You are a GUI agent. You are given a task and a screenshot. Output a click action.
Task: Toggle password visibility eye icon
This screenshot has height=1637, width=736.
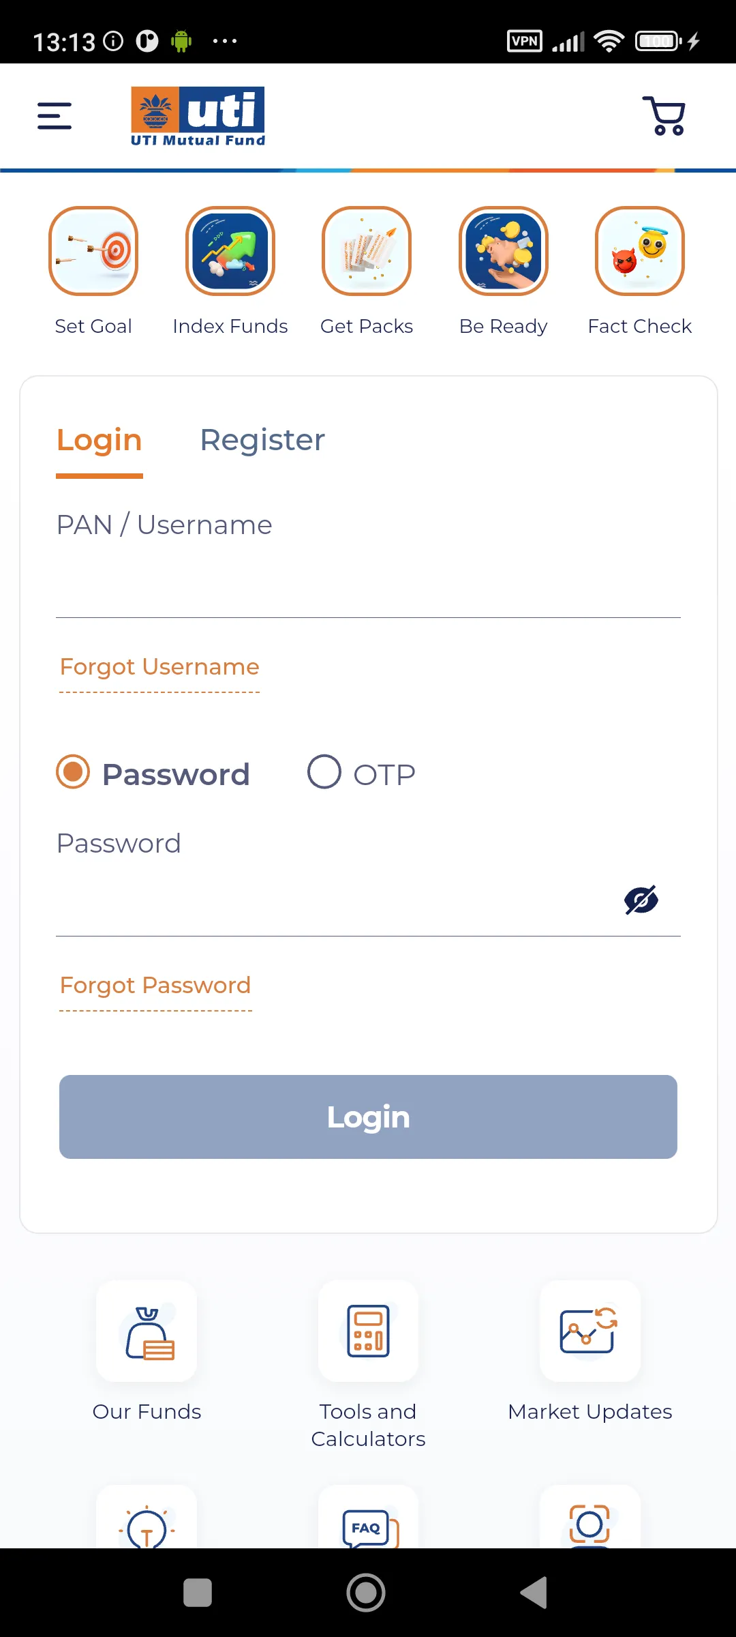click(x=641, y=900)
